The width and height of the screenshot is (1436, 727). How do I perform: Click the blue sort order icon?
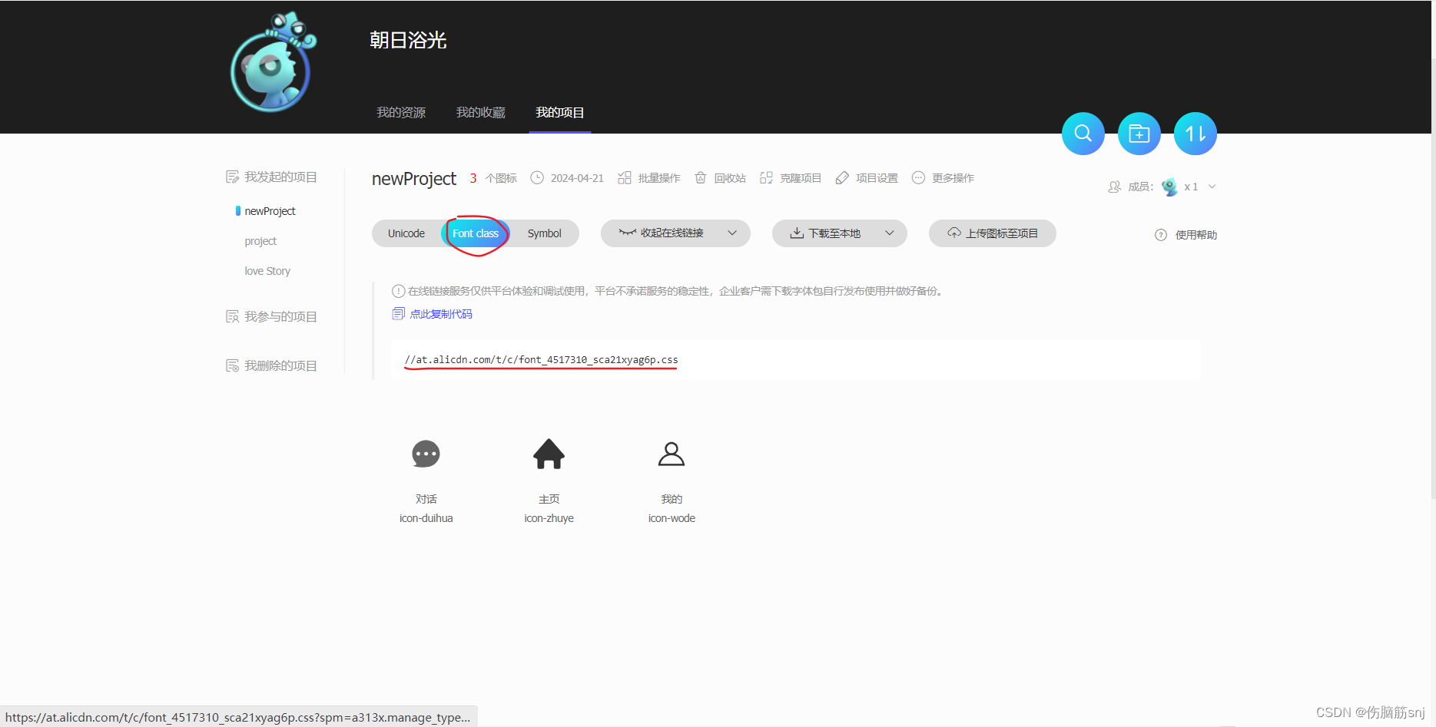coord(1195,133)
